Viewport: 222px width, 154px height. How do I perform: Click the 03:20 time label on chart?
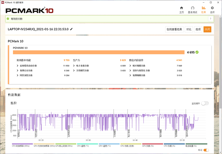coord(41,140)
